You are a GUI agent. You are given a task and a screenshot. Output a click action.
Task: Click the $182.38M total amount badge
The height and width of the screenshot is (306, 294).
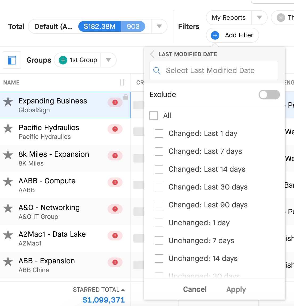click(x=100, y=26)
